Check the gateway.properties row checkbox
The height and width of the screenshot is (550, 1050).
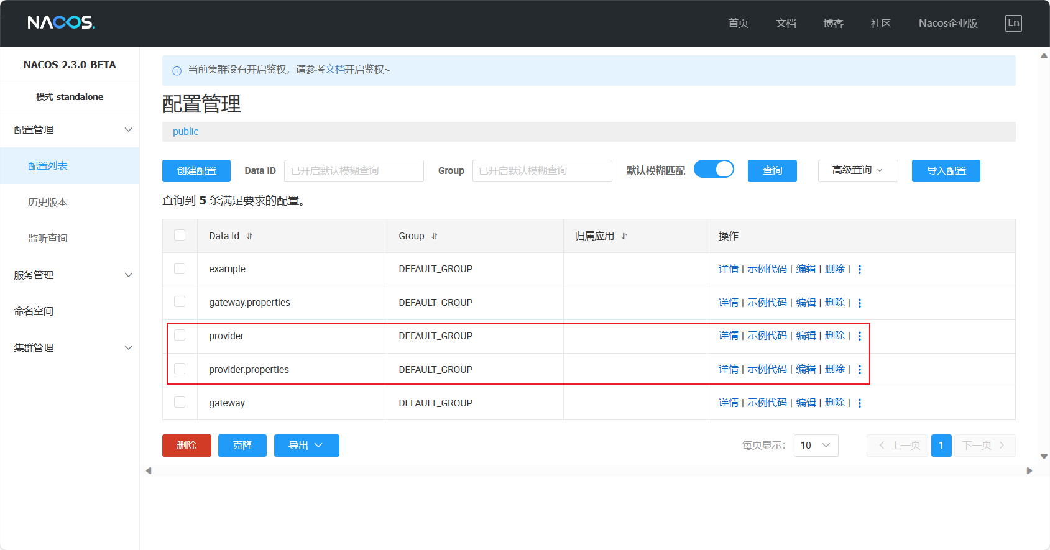coord(180,301)
